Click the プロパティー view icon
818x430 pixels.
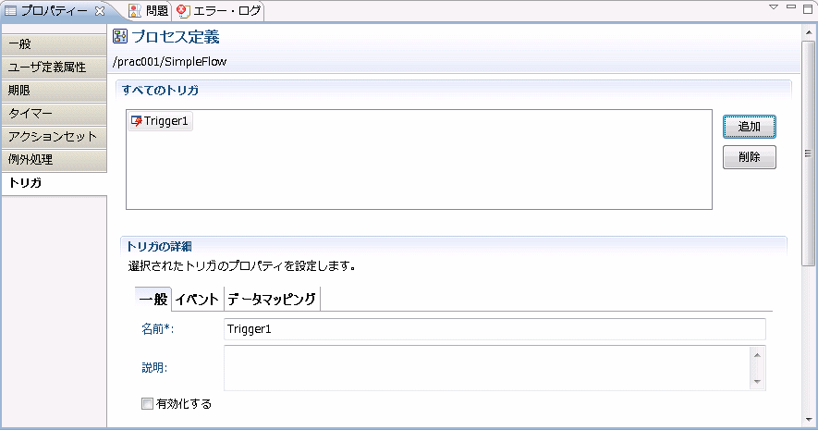click(x=10, y=10)
